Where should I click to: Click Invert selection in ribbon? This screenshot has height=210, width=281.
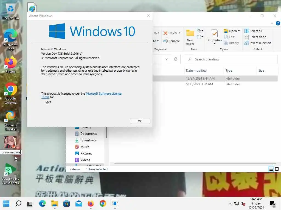pos(258,43)
